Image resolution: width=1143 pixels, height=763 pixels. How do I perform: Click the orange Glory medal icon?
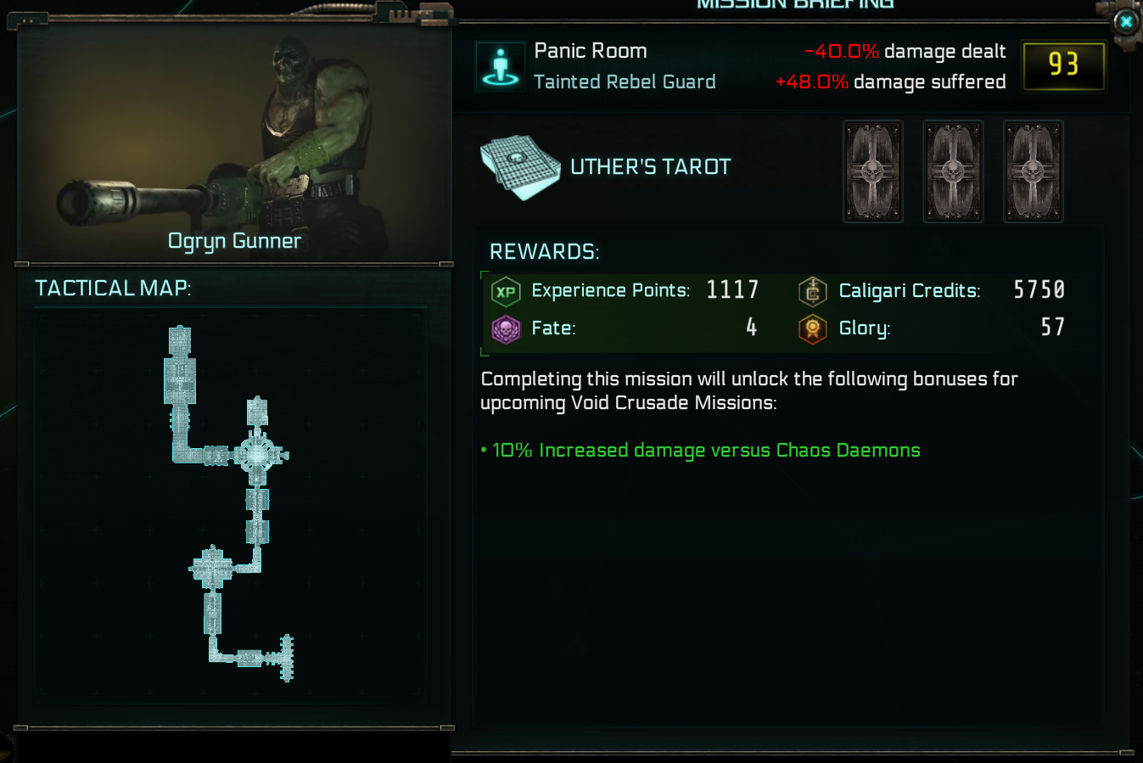click(x=812, y=329)
